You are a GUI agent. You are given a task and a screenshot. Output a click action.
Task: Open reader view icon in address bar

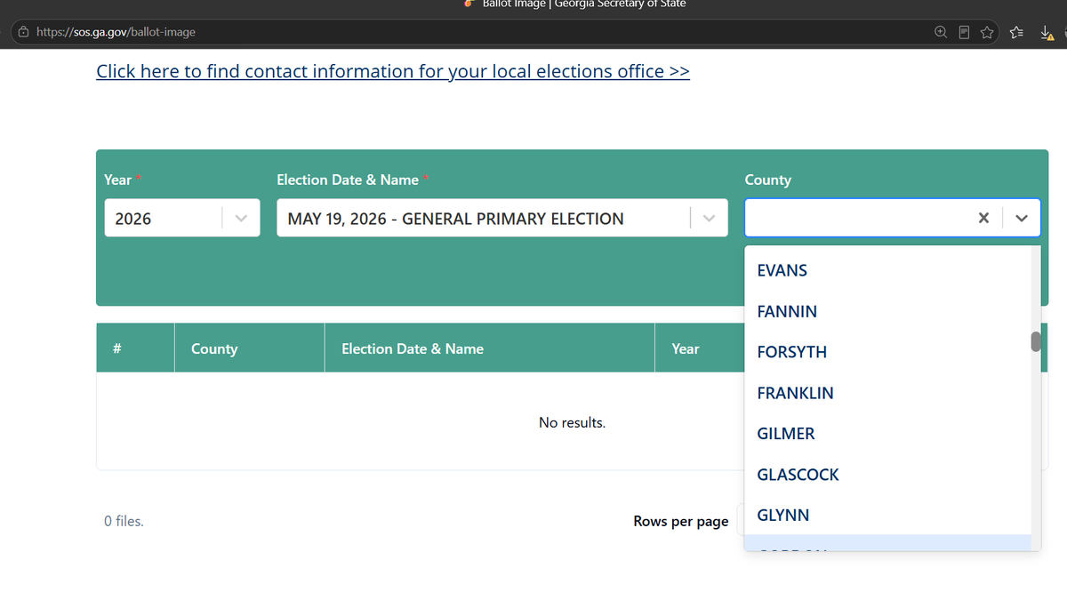tap(964, 33)
